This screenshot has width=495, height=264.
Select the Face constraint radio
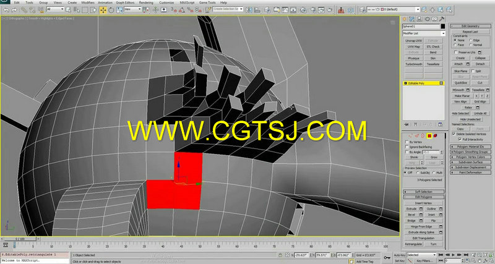[x=455, y=45]
